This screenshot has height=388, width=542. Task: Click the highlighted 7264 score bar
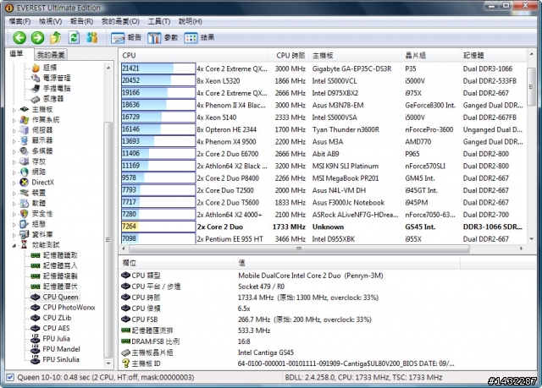(x=158, y=227)
